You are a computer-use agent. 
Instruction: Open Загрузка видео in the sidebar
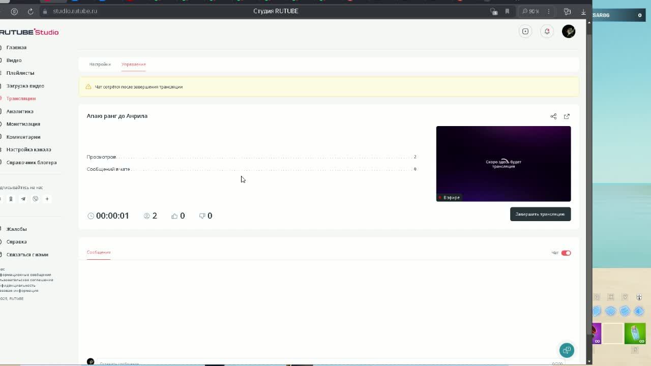pyautogui.click(x=25, y=86)
